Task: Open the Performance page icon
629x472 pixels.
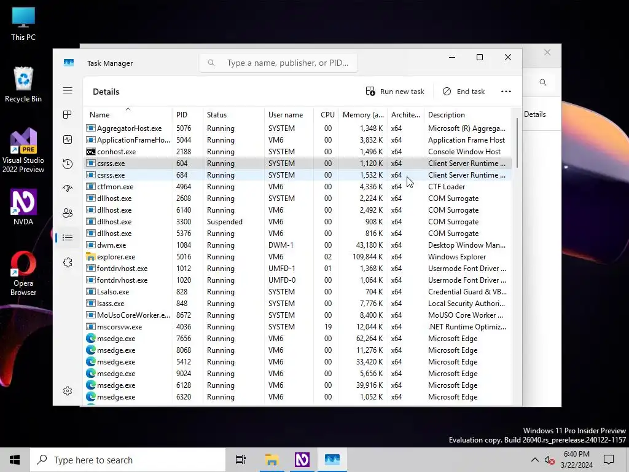Action: (68, 140)
